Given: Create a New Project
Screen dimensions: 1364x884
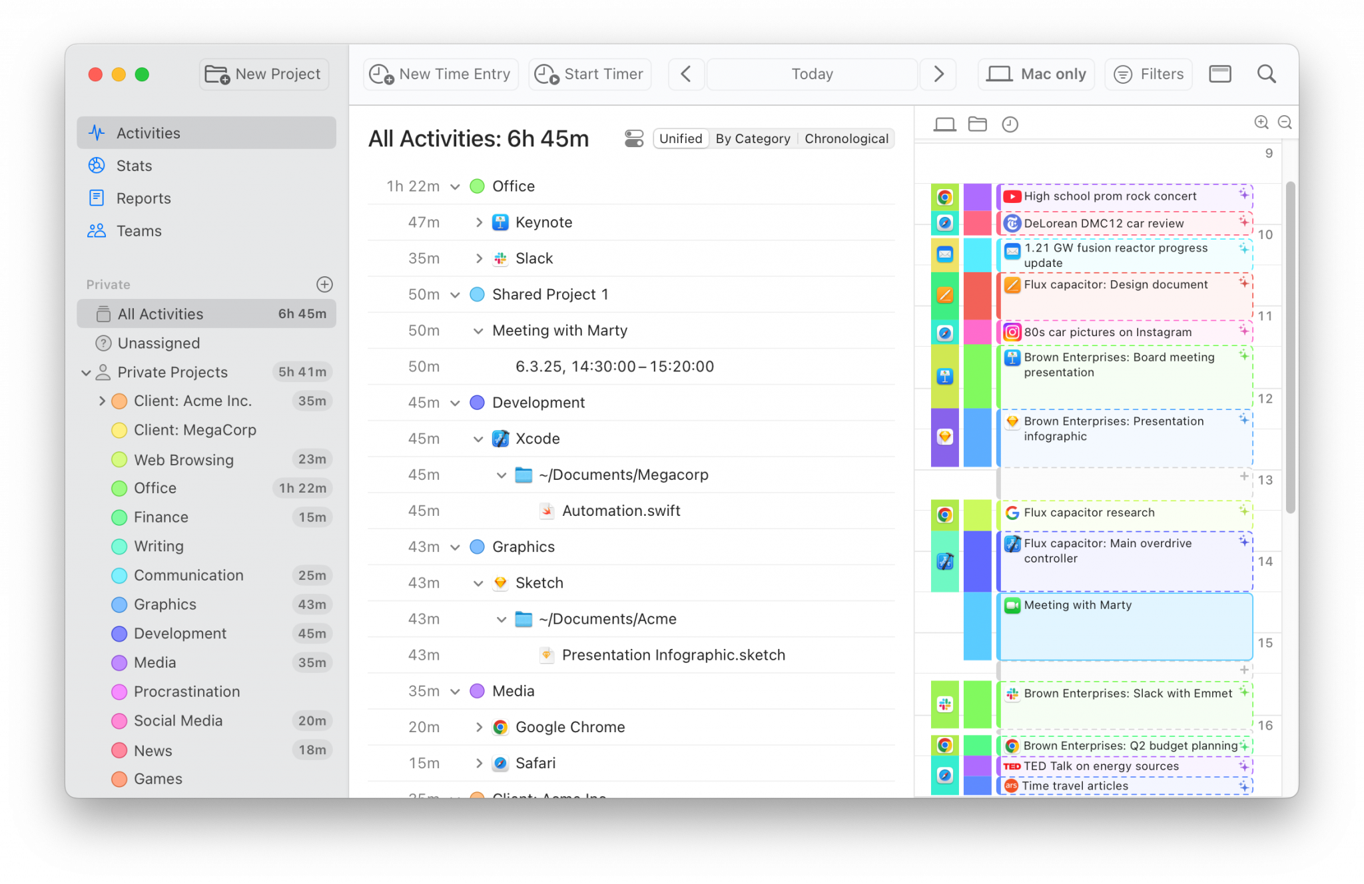Looking at the screenshot, I should tap(264, 74).
